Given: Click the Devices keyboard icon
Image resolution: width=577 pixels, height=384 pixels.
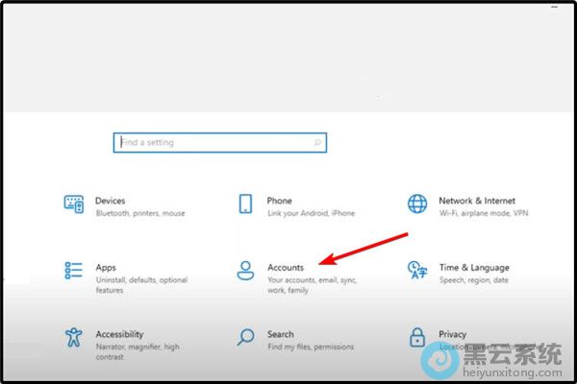Looking at the screenshot, I should click(73, 204).
